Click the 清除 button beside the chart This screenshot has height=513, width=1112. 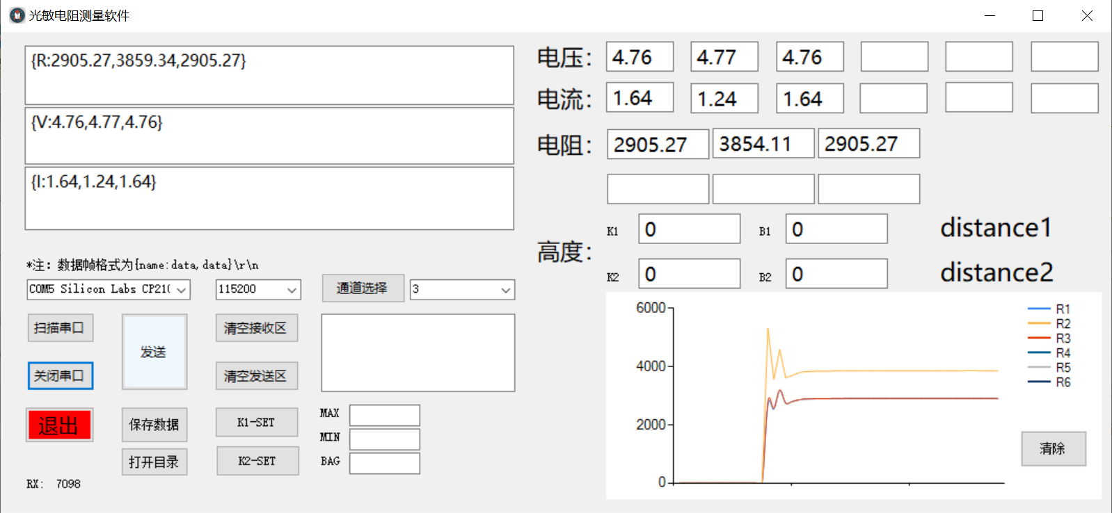pyautogui.click(x=1053, y=448)
